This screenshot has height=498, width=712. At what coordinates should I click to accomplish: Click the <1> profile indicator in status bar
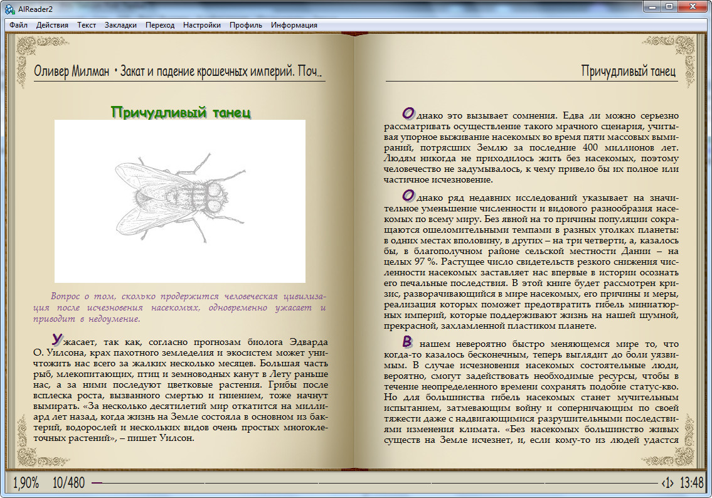tap(667, 482)
